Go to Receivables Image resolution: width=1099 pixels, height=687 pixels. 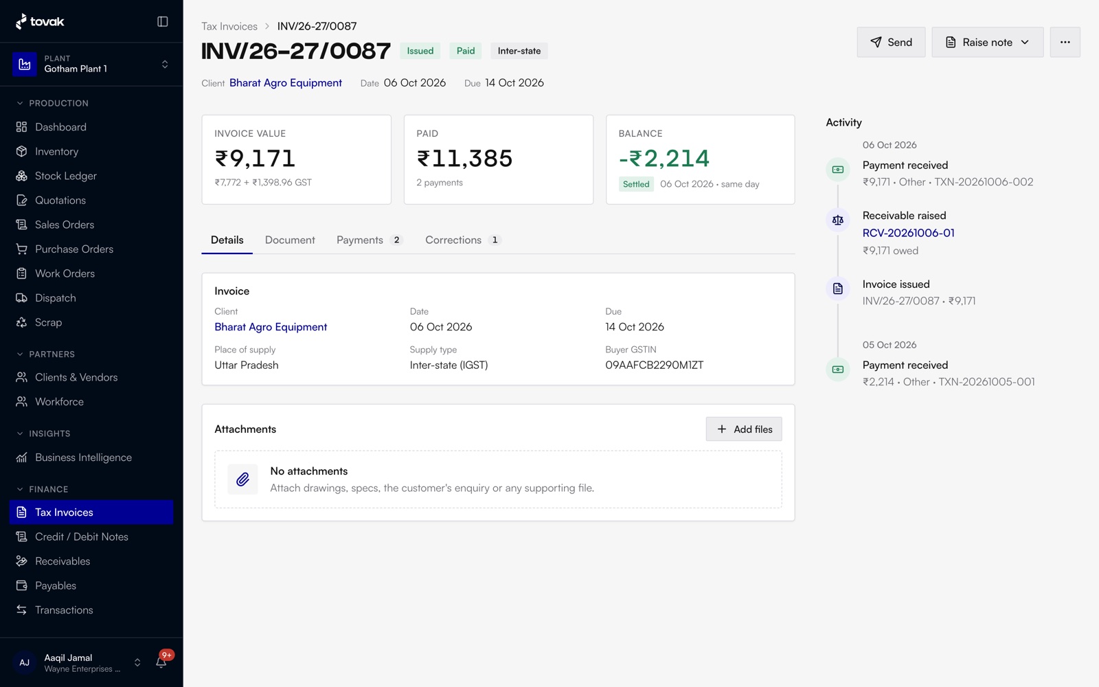(x=91, y=561)
